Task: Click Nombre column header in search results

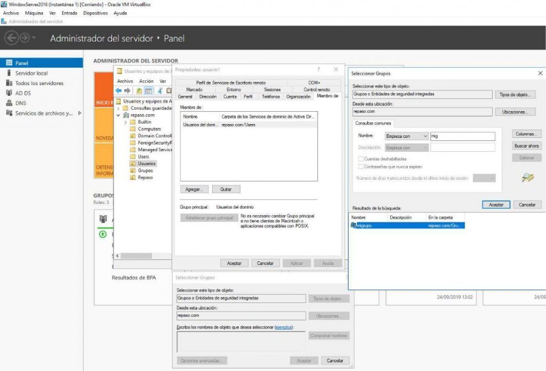Action: tap(368, 218)
